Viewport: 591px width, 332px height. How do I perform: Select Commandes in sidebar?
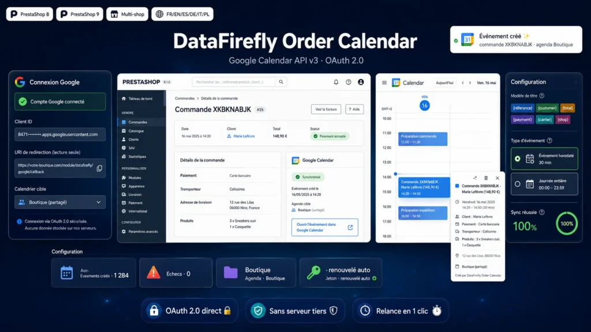141,122
